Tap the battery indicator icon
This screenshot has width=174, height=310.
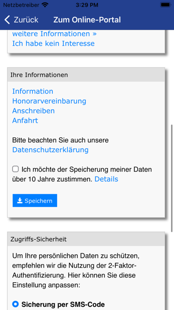point(165,5)
